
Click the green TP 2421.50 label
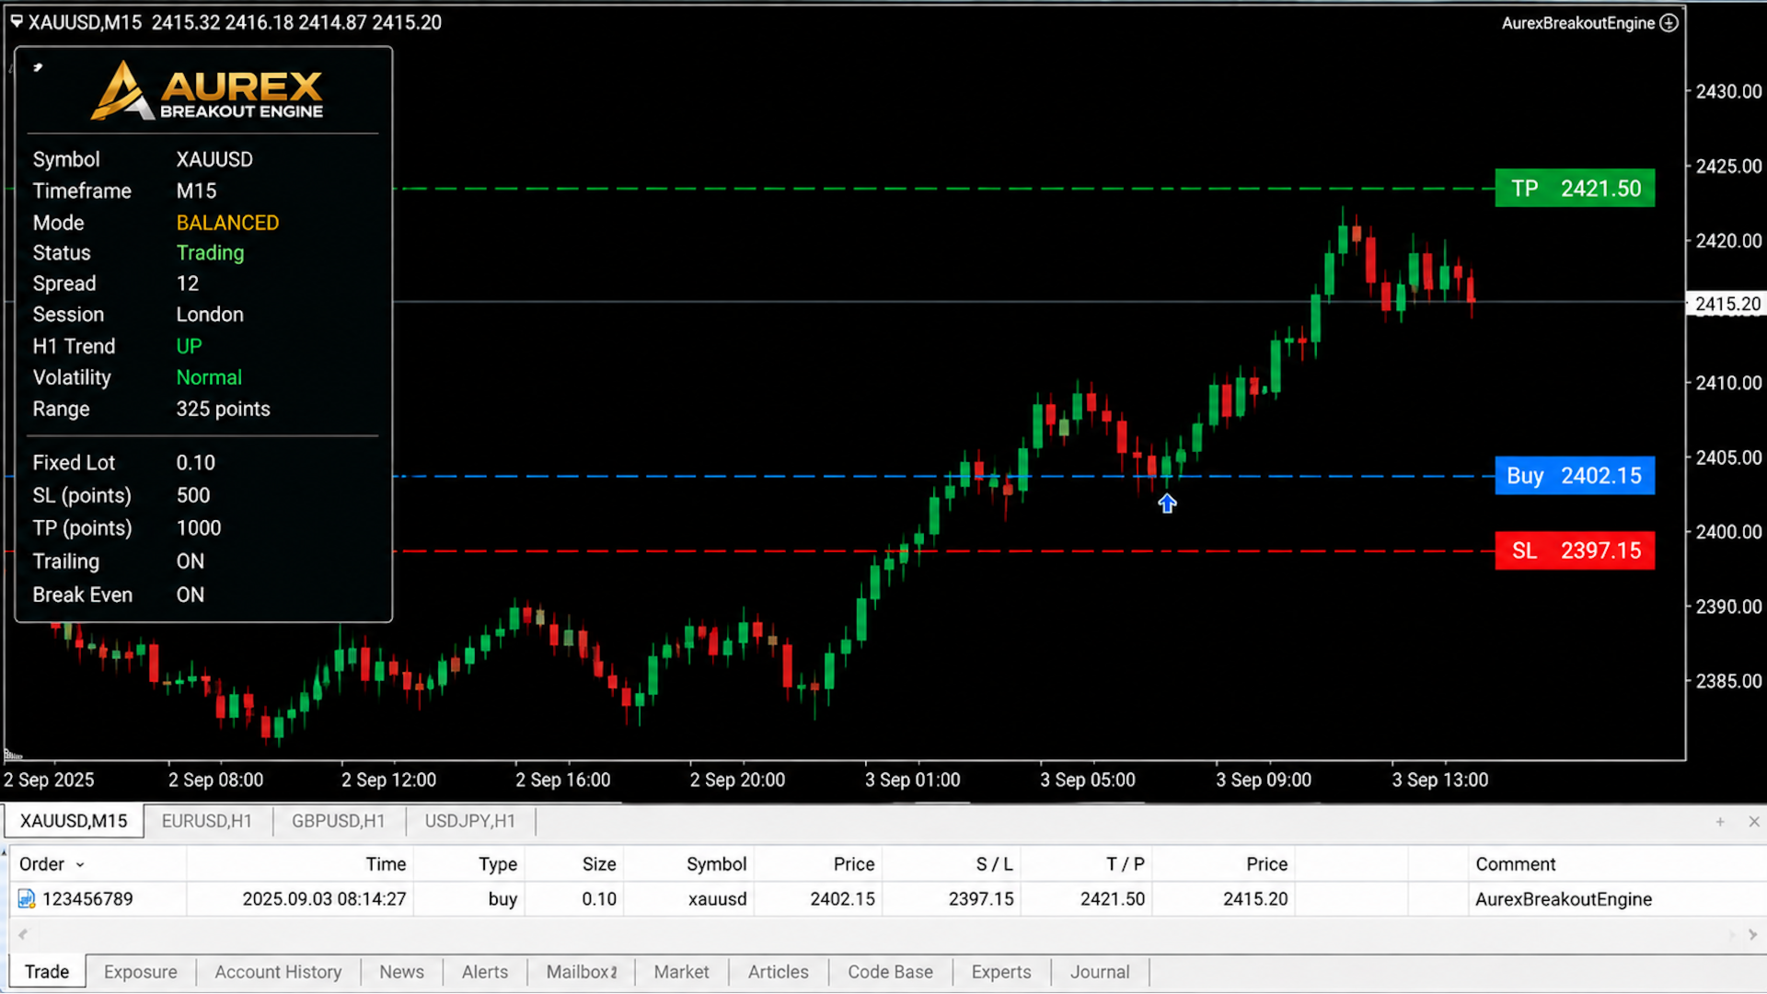1575,189
